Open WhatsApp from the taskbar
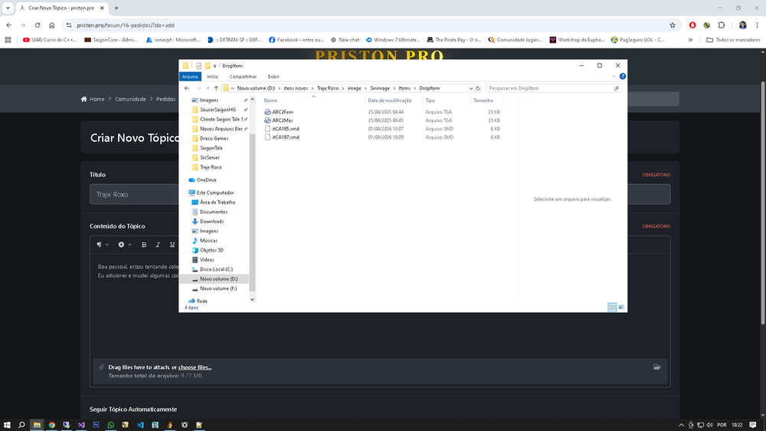766x431 pixels. click(111, 424)
